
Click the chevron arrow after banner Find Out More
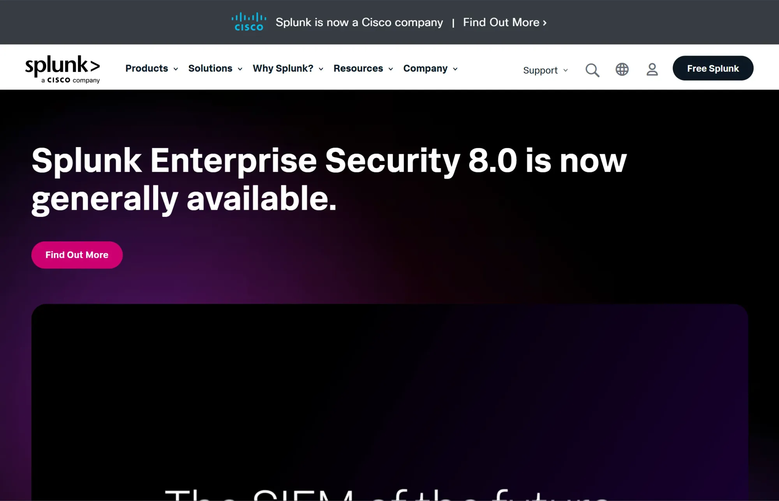coord(545,22)
